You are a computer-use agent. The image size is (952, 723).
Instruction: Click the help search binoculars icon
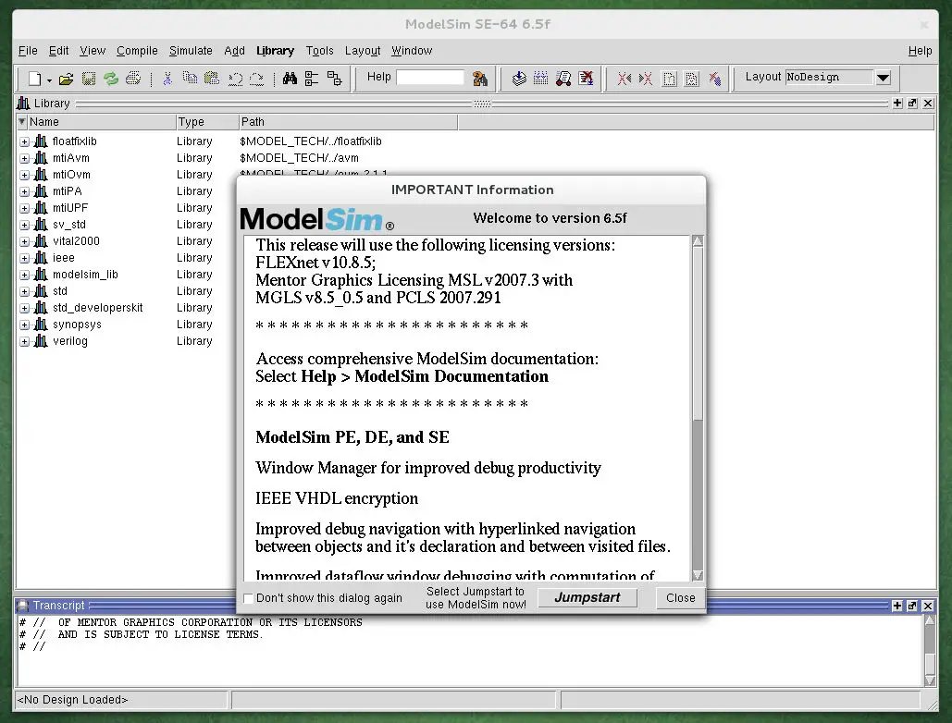click(479, 79)
